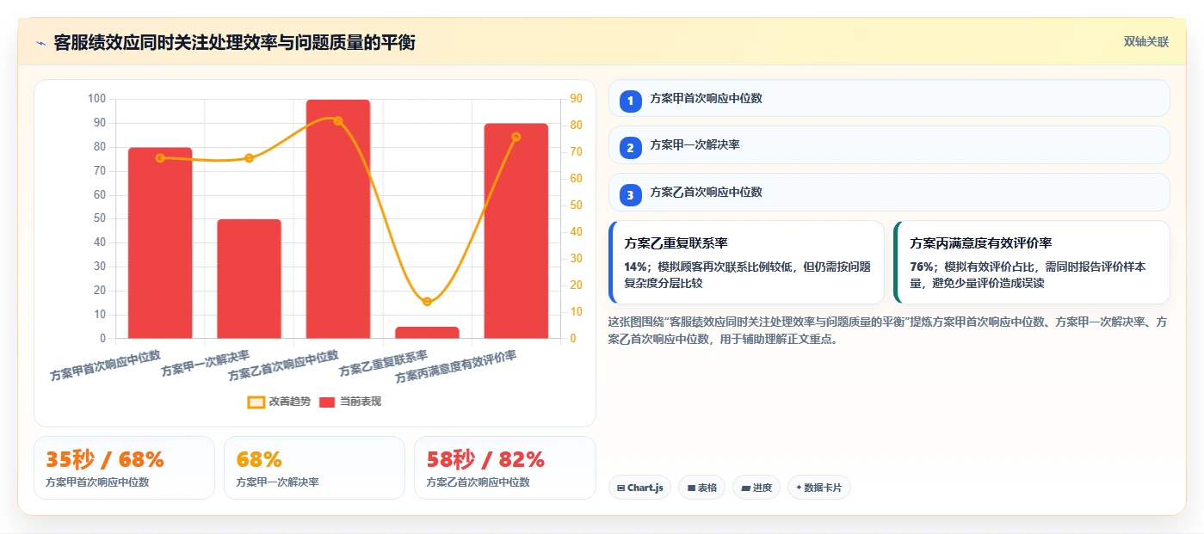Click the number 3 badge
1204x534 pixels.
pos(631,195)
